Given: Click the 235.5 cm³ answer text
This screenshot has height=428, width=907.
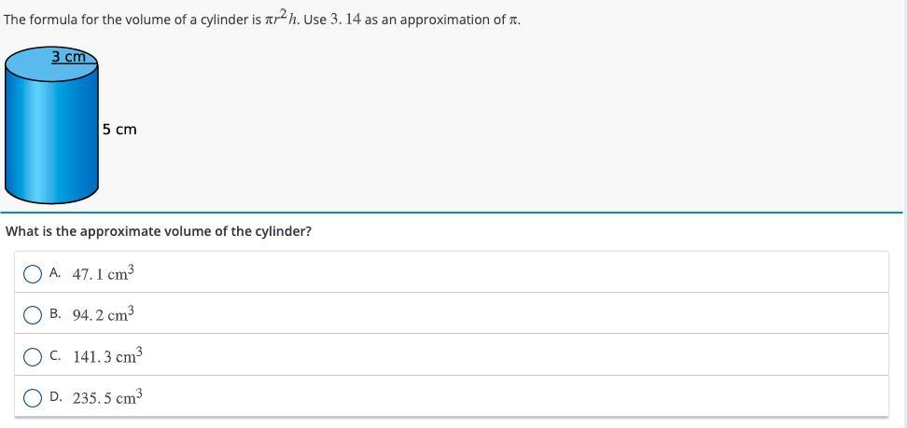Looking at the screenshot, I should 107,398.
